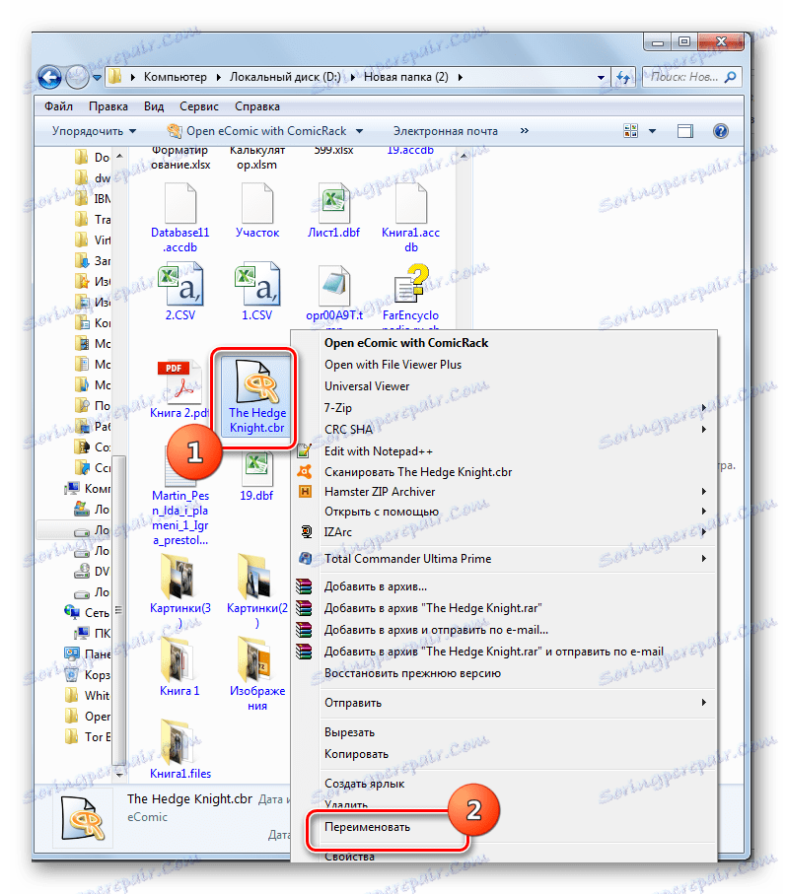This screenshot has width=786, height=894.
Task: Open the Файл menu
Action: pyautogui.click(x=58, y=106)
